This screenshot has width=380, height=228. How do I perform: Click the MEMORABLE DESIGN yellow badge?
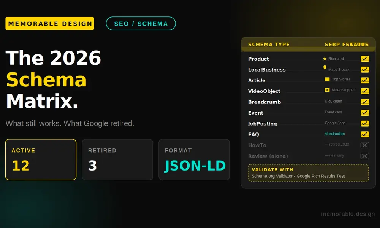coord(50,24)
